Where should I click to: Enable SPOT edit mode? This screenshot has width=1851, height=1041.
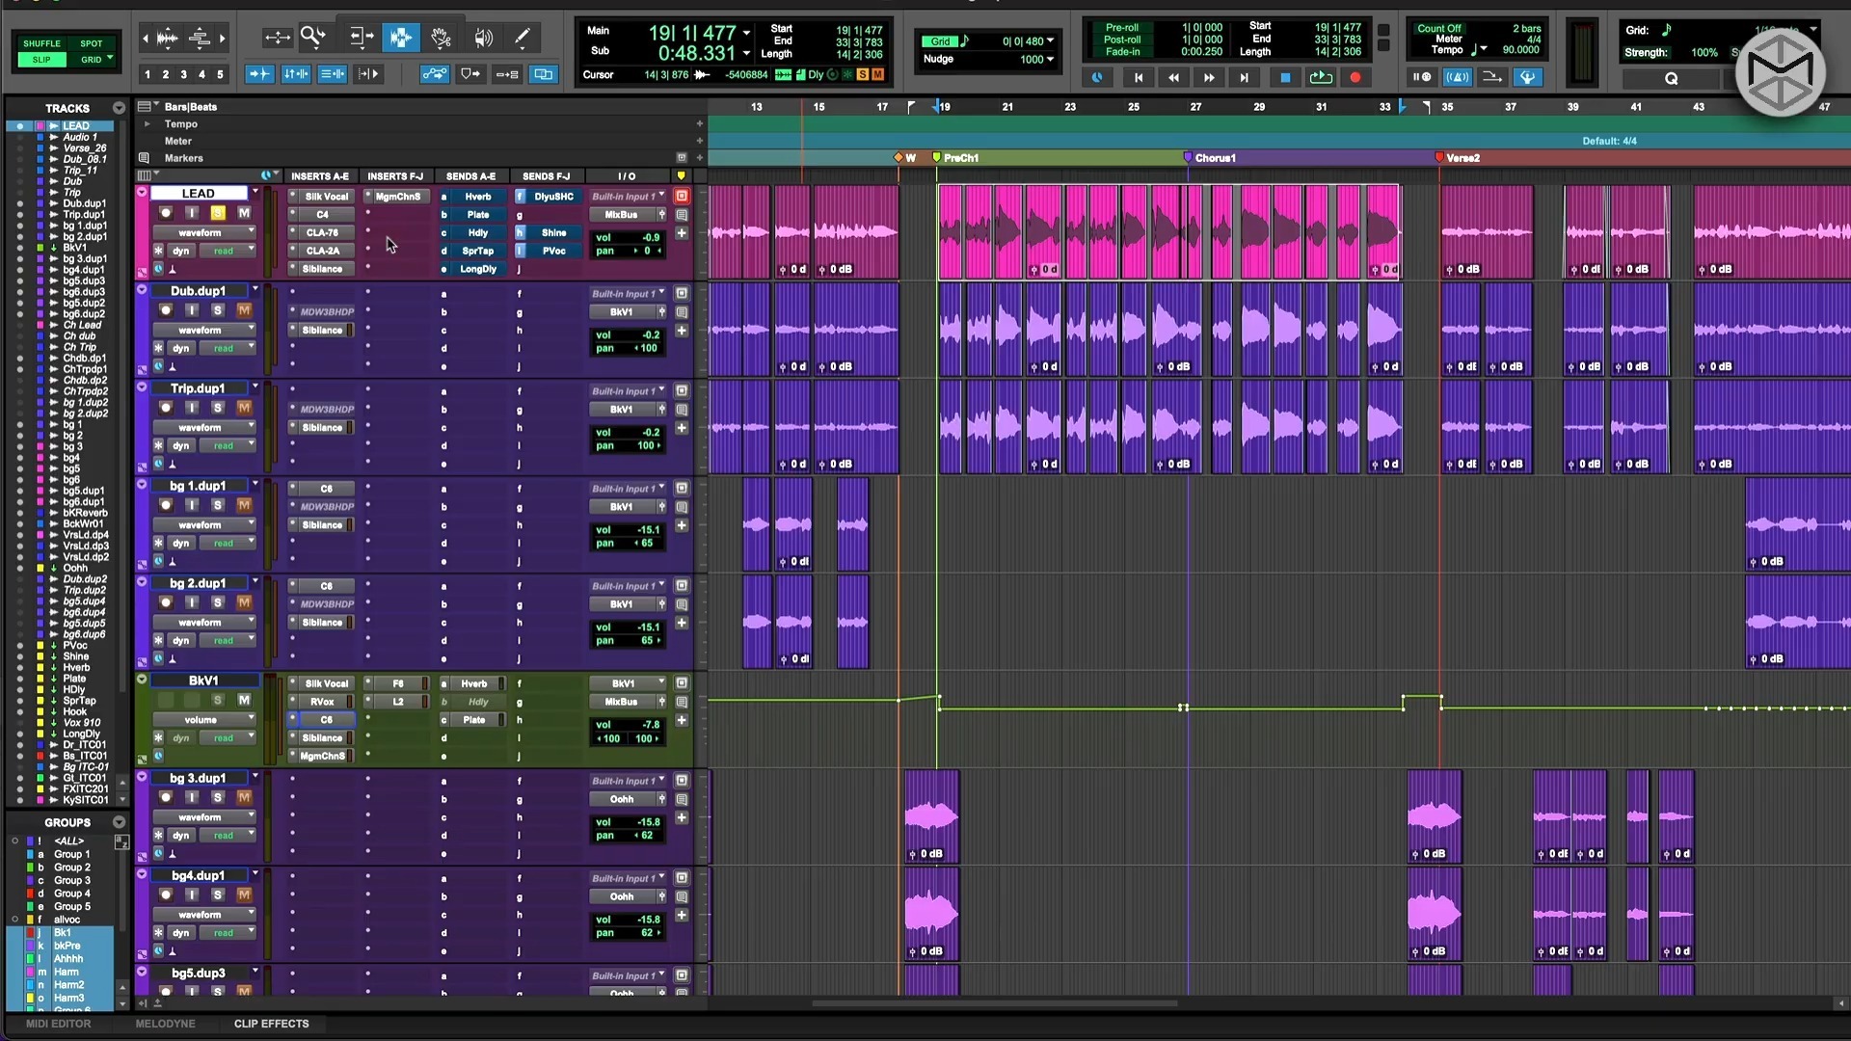(x=92, y=43)
